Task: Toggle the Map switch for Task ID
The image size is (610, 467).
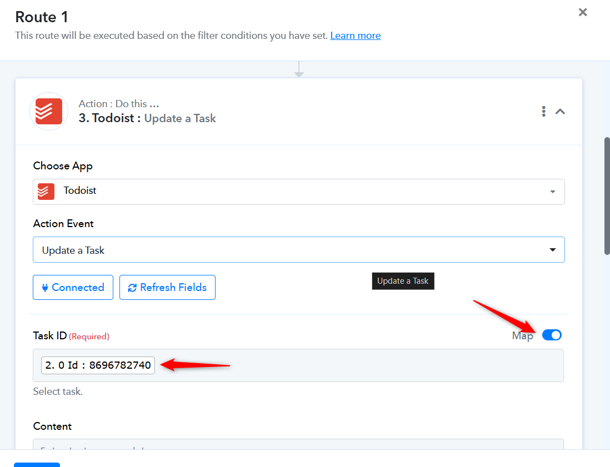Action: (552, 335)
